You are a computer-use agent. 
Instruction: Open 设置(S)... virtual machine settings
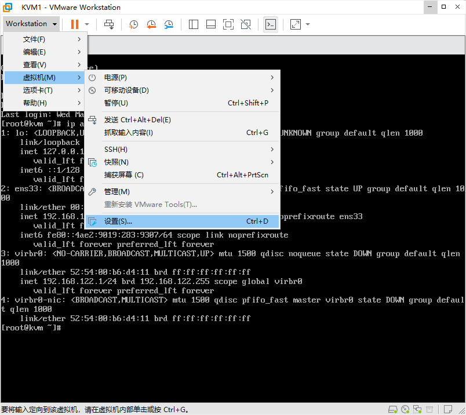[183, 221]
